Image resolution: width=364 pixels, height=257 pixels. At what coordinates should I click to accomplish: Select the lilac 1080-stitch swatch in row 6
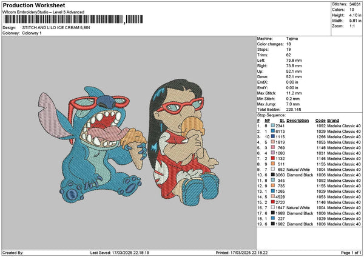[x=273, y=153]
